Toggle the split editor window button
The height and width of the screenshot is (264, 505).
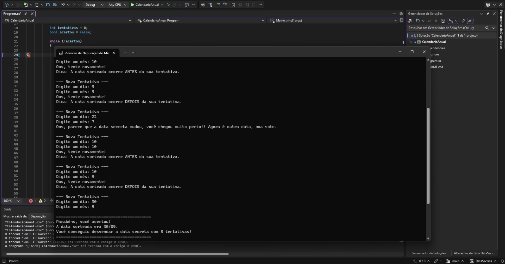pos(401,20)
